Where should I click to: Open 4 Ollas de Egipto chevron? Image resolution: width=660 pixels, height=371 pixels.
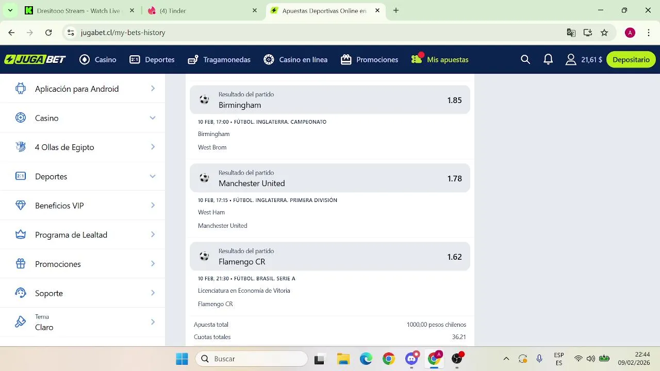click(153, 147)
